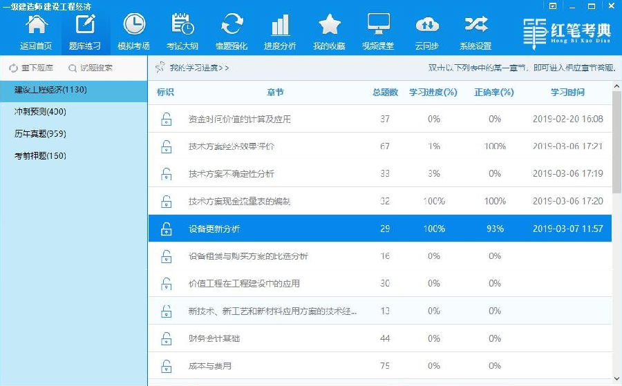The image size is (622, 386).
Task: Open the title bar dropdown menu icon
Action: click(553, 6)
